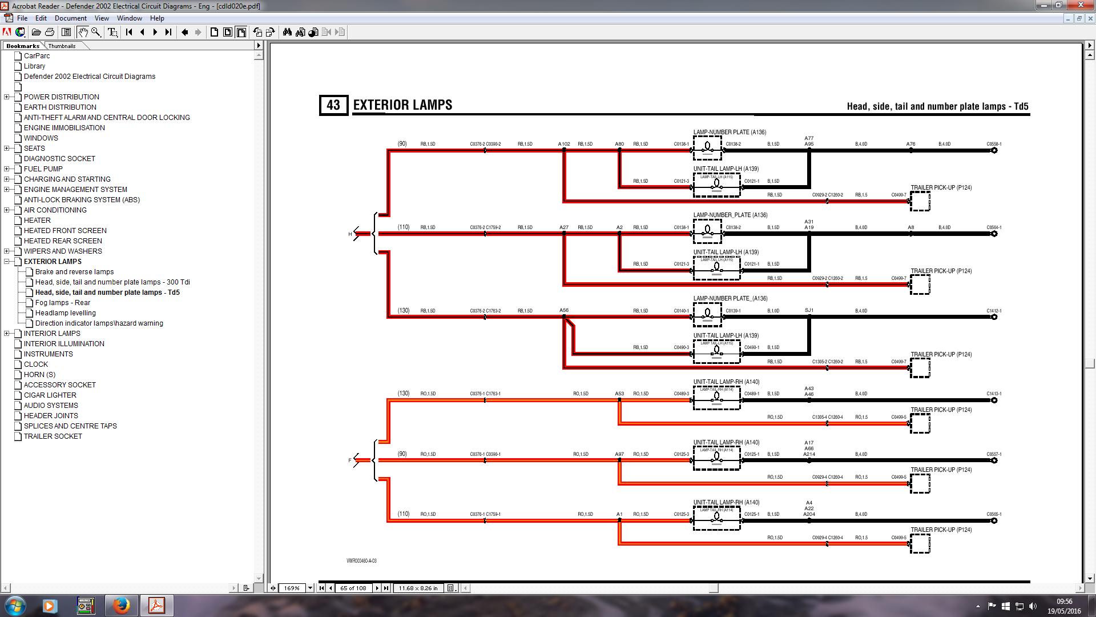Click the Search Results icon
This screenshot has width=1096, height=617.
coord(313,32)
